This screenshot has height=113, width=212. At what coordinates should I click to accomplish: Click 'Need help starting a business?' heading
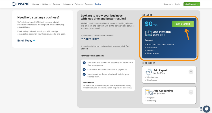(x=38, y=18)
